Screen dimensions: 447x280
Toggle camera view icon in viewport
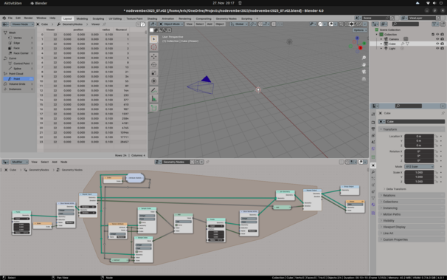(x=364, y=72)
